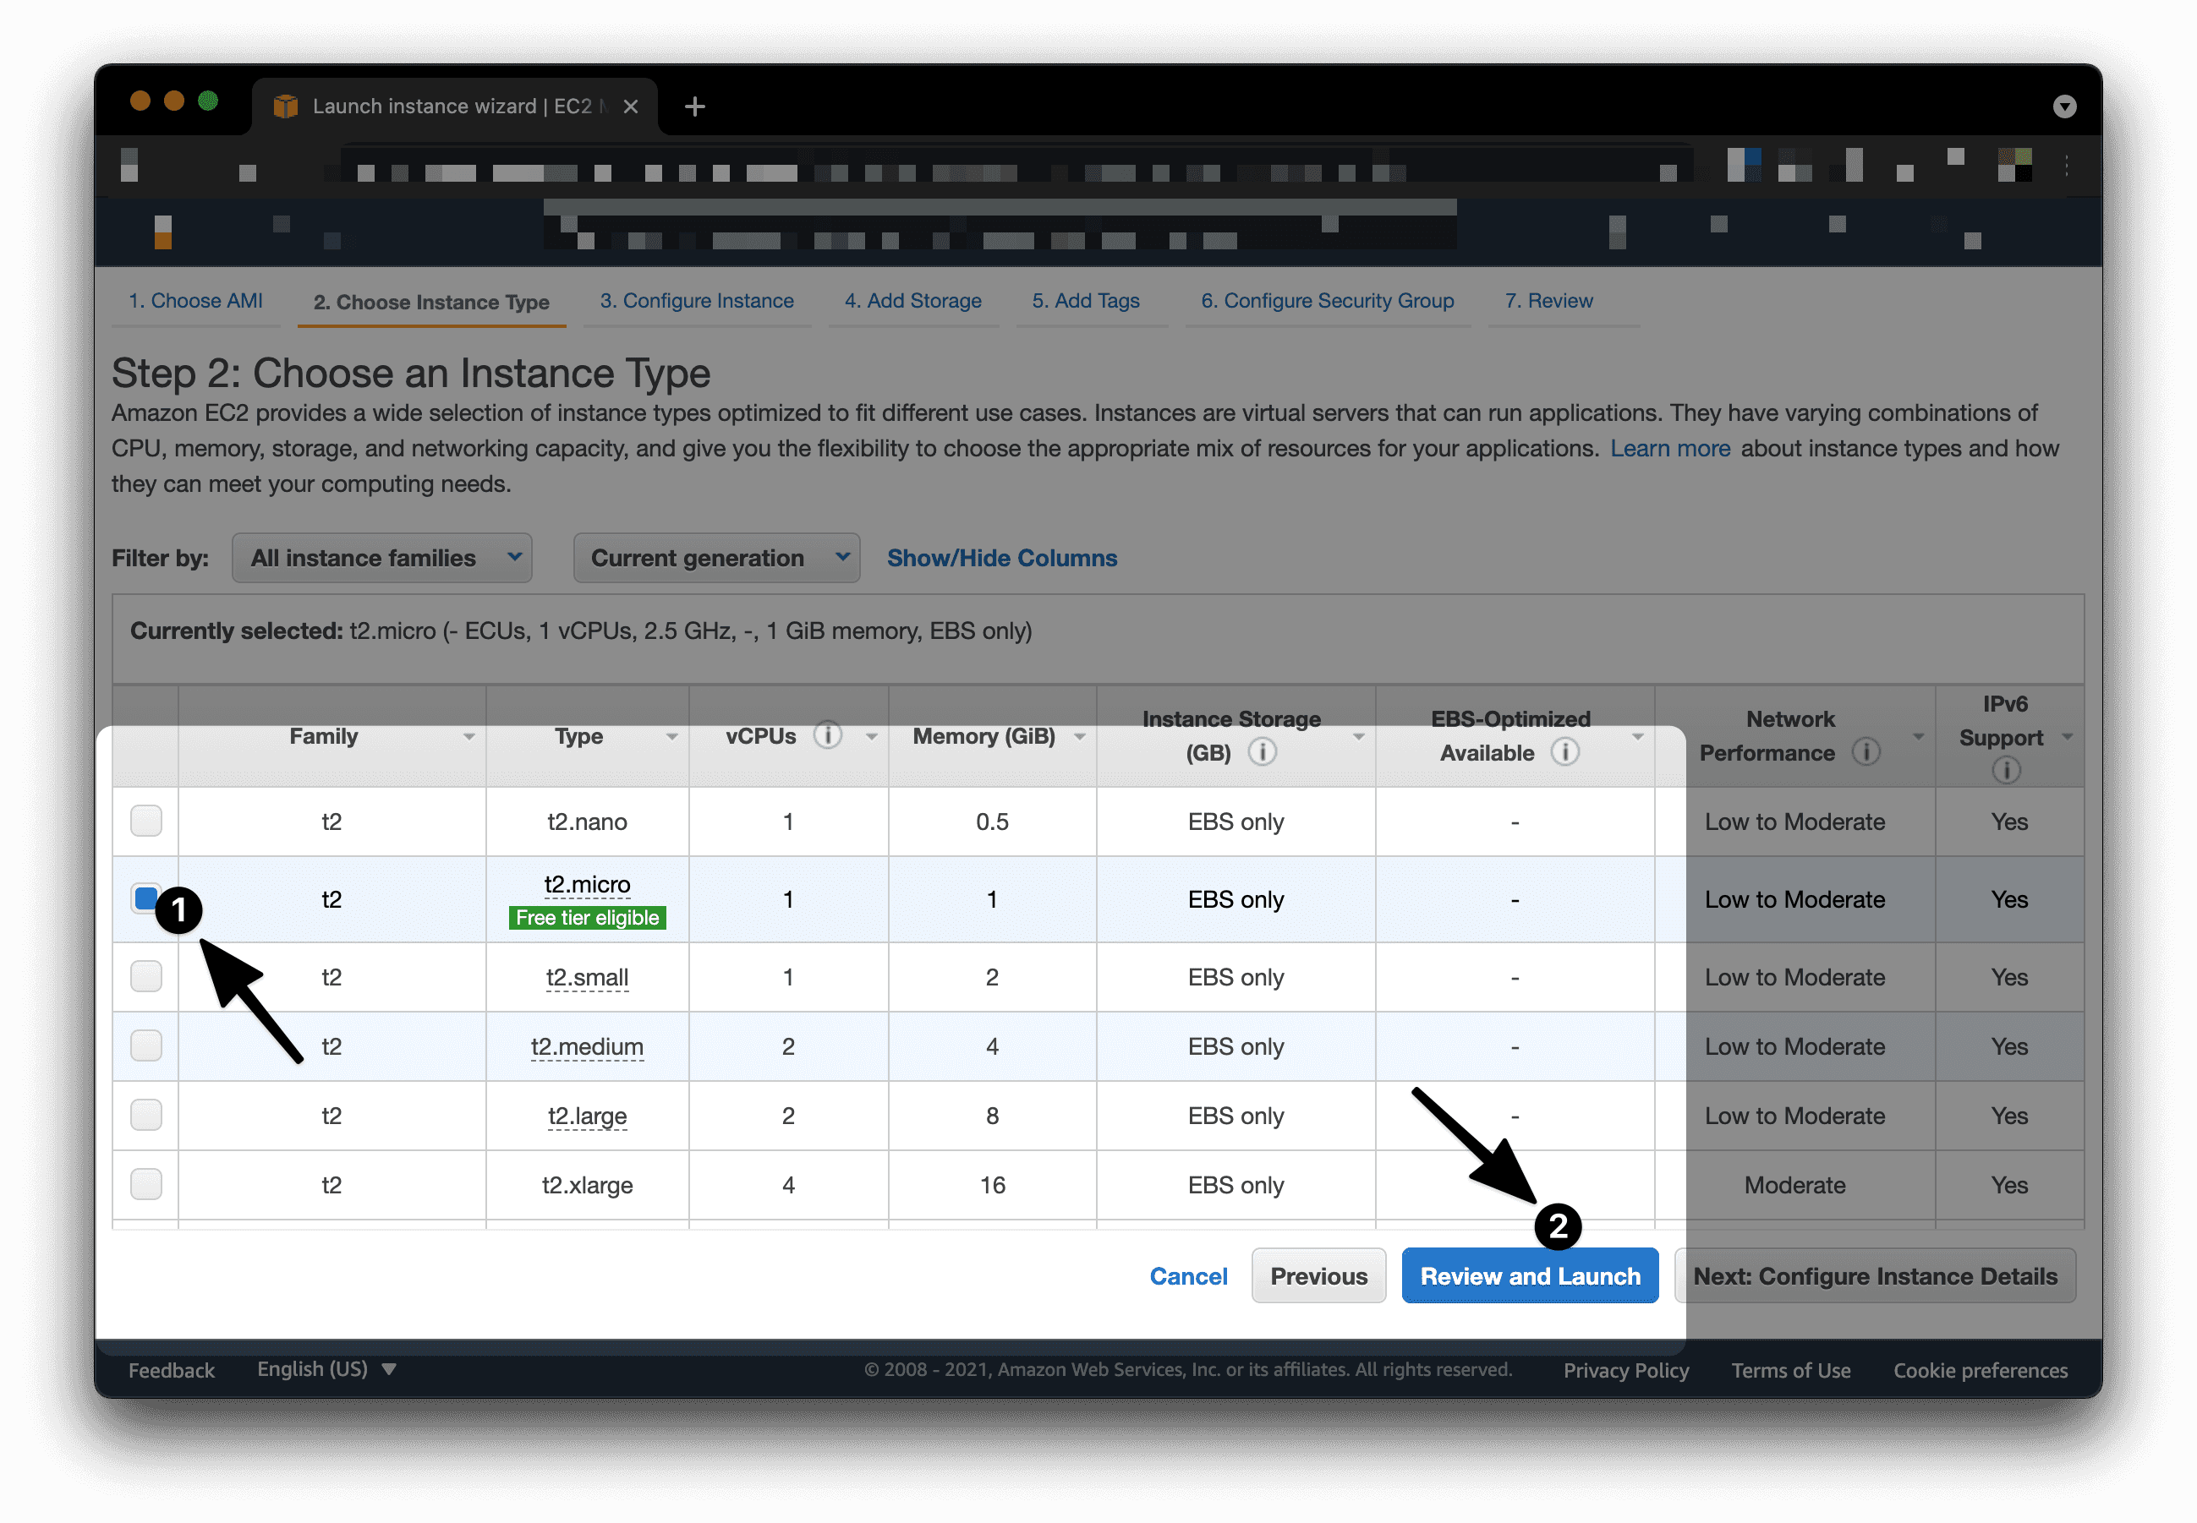Click the t2.nano type cell
Image resolution: width=2197 pixels, height=1523 pixels.
(x=587, y=822)
